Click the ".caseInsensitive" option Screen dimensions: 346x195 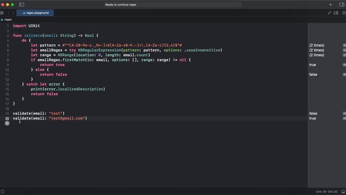(202, 50)
